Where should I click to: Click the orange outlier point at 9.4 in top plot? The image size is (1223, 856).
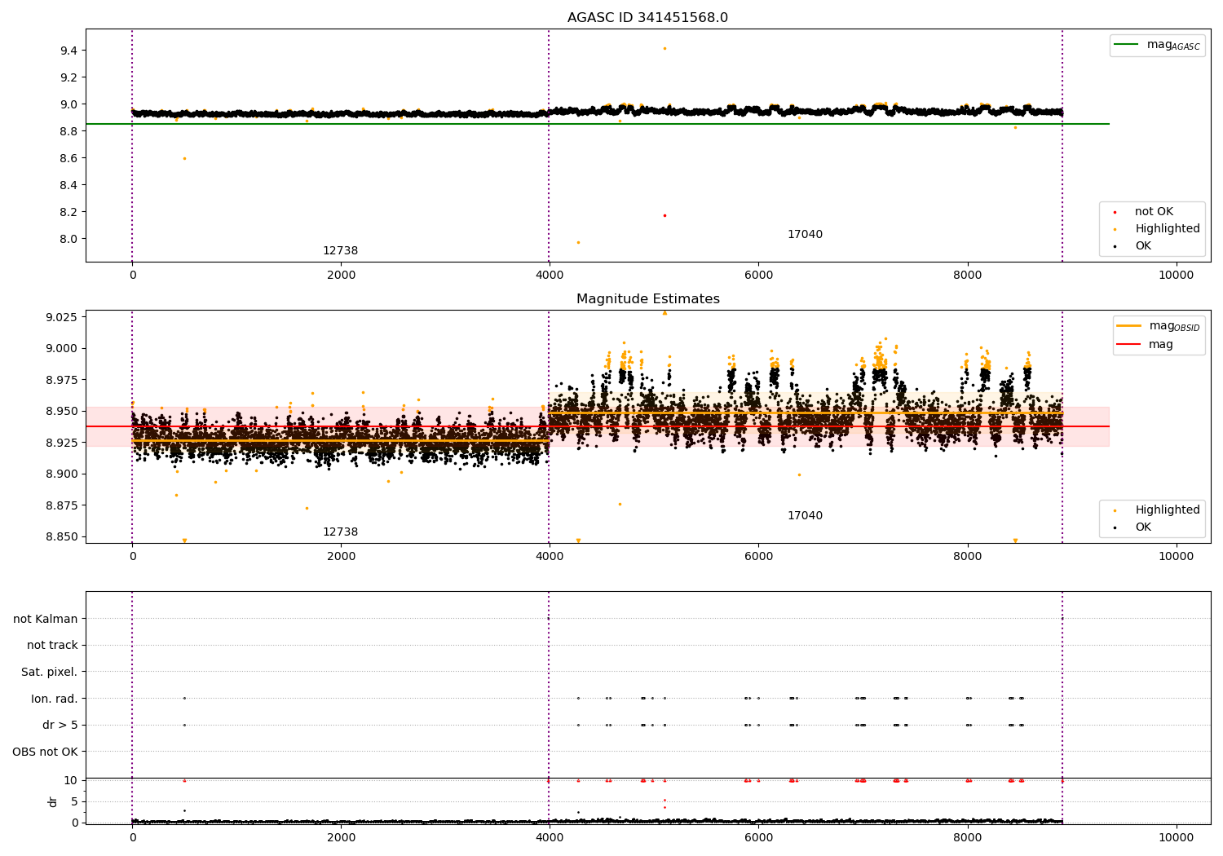coord(664,48)
